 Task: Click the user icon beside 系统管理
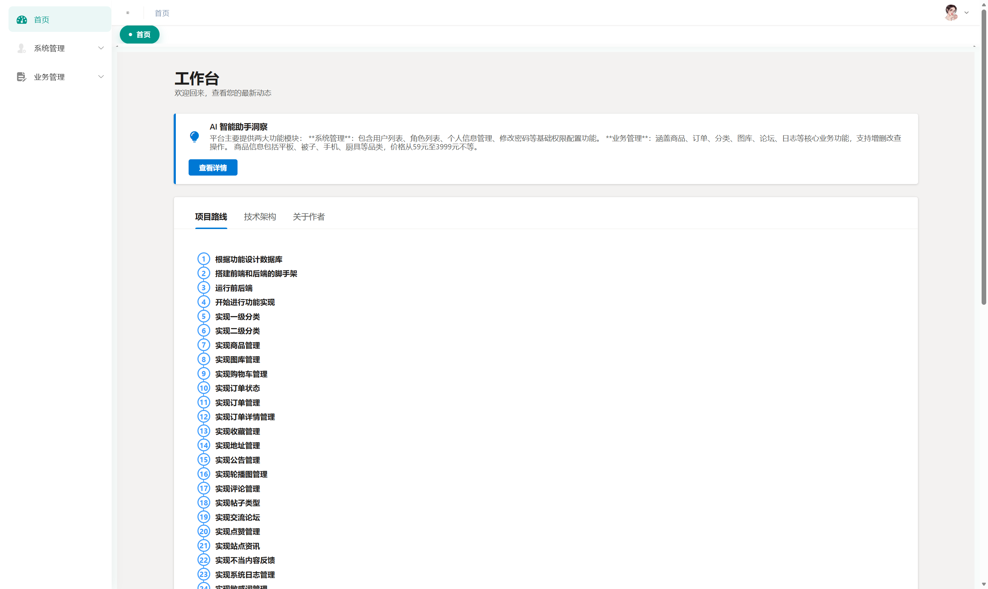22,48
